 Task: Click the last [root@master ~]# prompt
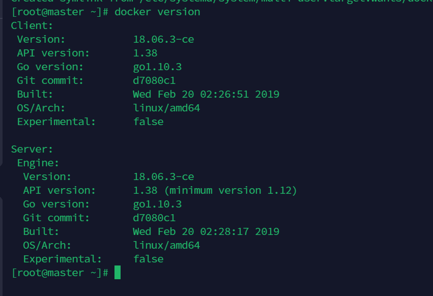(60, 273)
